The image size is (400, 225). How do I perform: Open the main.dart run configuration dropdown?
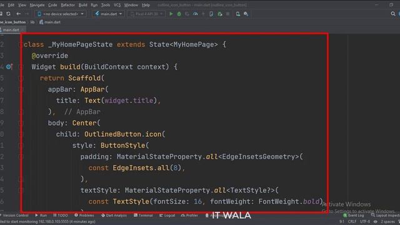coord(108,14)
